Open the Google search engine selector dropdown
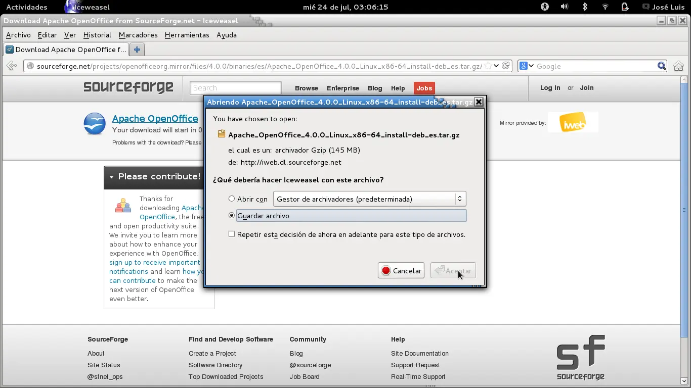The width and height of the screenshot is (691, 388). [x=527, y=66]
